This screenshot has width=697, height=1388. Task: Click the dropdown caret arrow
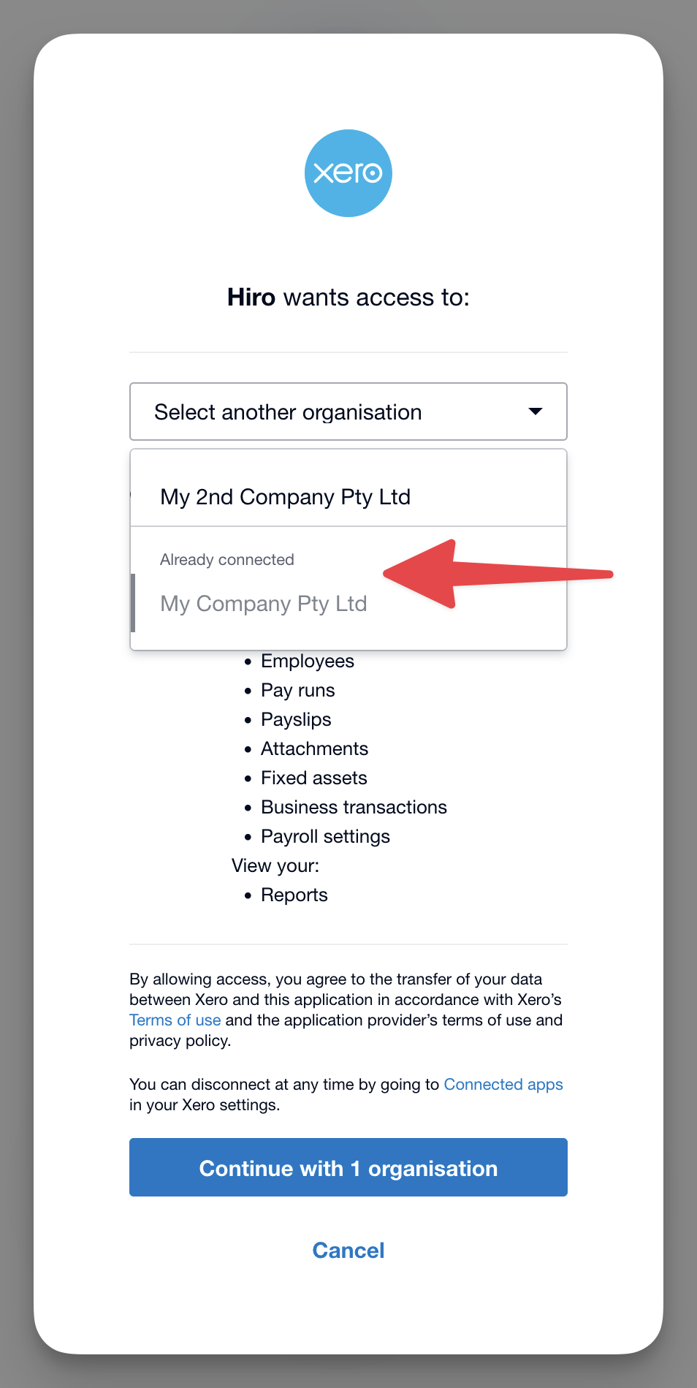(x=536, y=412)
